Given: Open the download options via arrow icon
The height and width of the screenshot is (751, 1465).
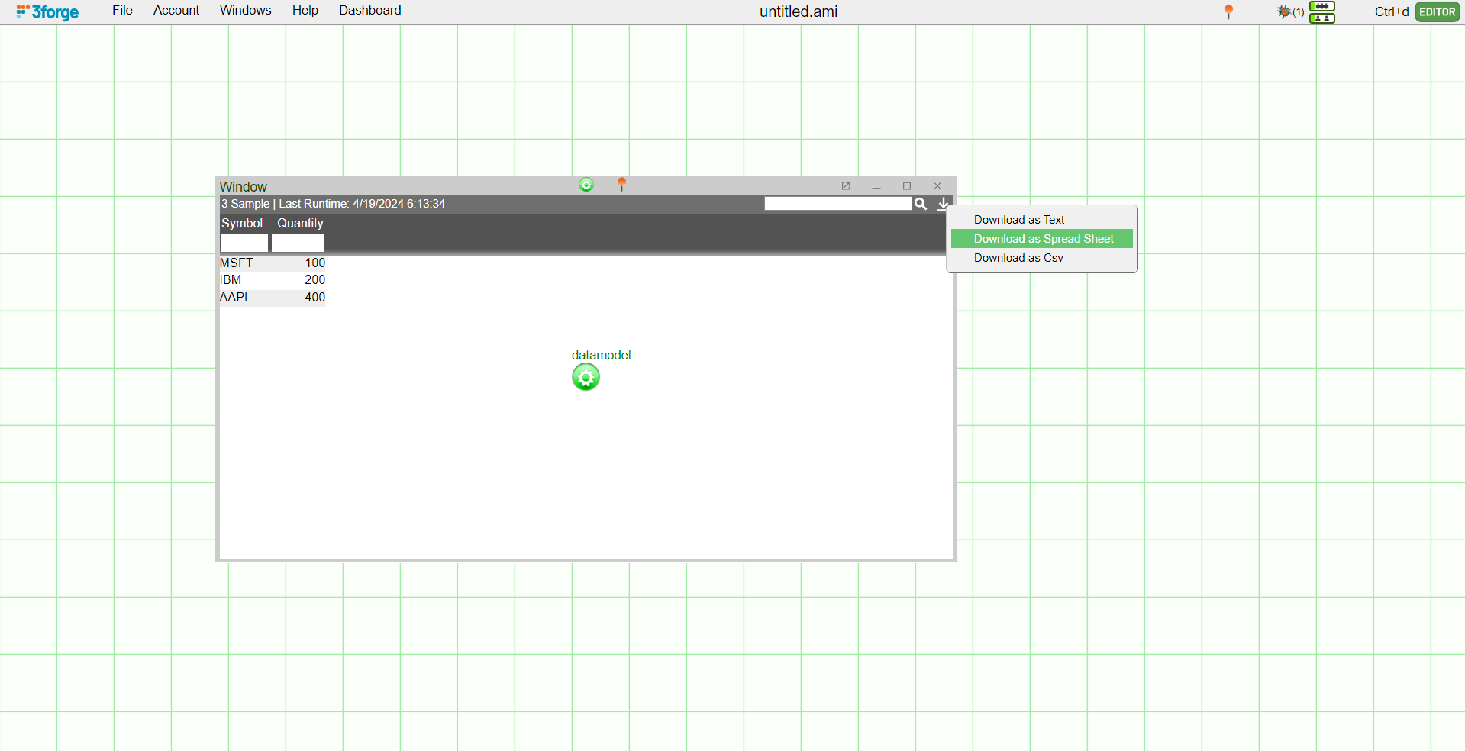Looking at the screenshot, I should tap(943, 204).
